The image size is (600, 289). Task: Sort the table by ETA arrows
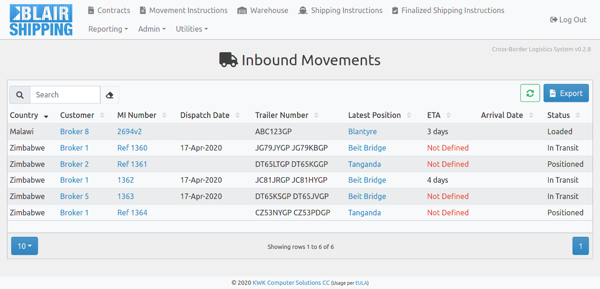[x=449, y=115]
